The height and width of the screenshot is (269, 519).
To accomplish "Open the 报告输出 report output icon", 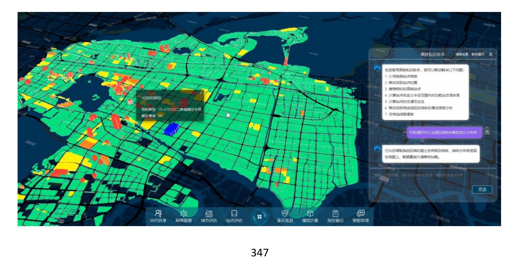I will (x=335, y=216).
